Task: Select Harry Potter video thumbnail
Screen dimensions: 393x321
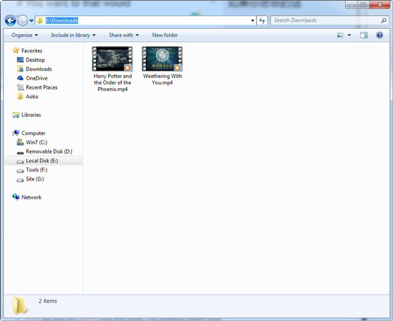Action: click(x=112, y=59)
